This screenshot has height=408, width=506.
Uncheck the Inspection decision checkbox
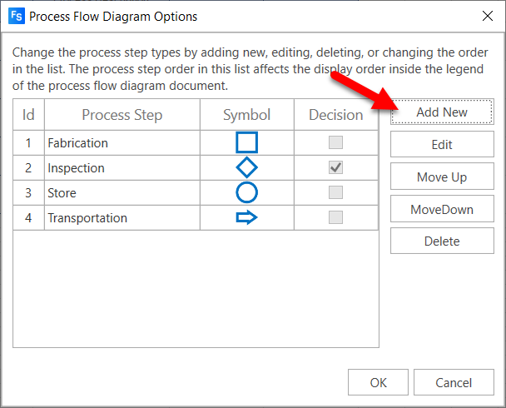336,167
